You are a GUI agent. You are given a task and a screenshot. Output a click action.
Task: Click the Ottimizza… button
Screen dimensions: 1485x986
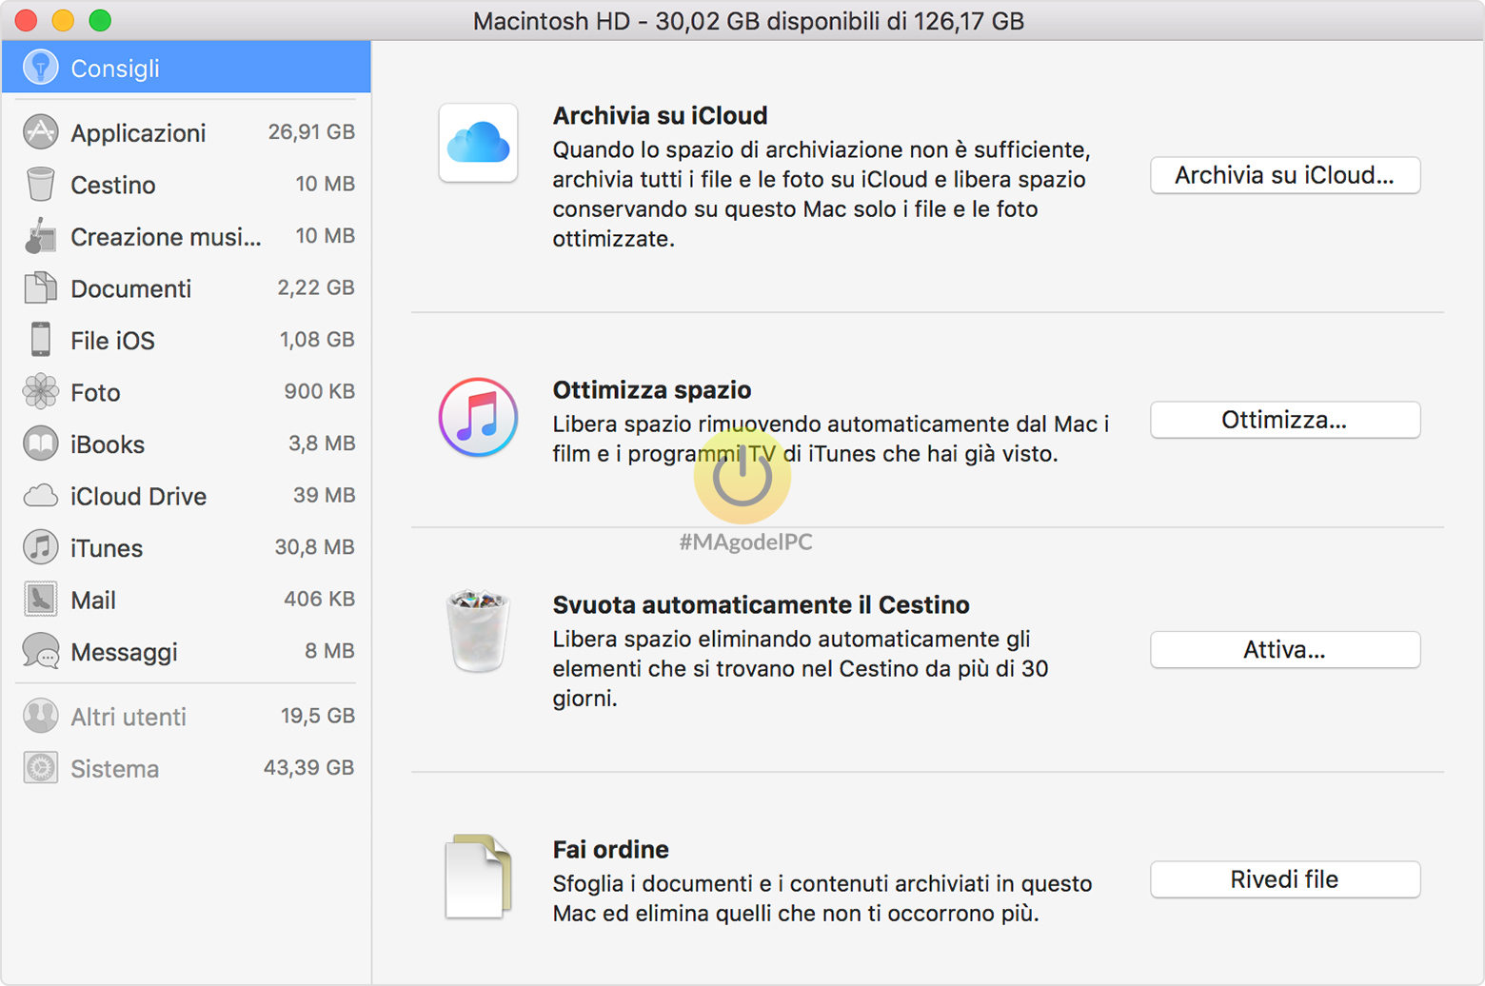pyautogui.click(x=1285, y=420)
